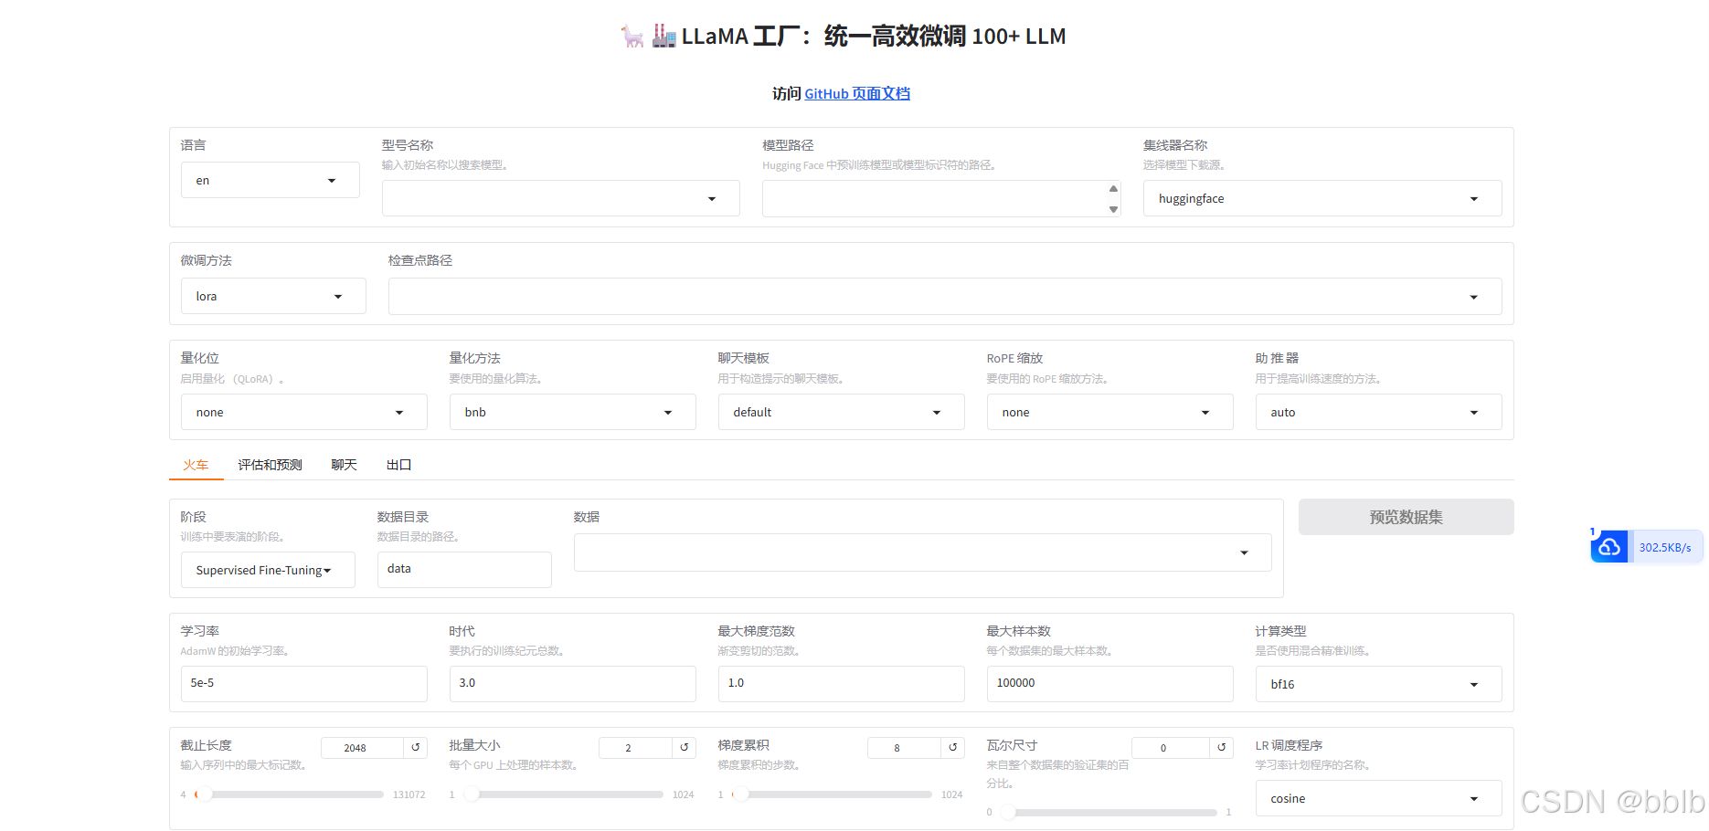Open the 计算类型 bf16 dropdown

1377,683
